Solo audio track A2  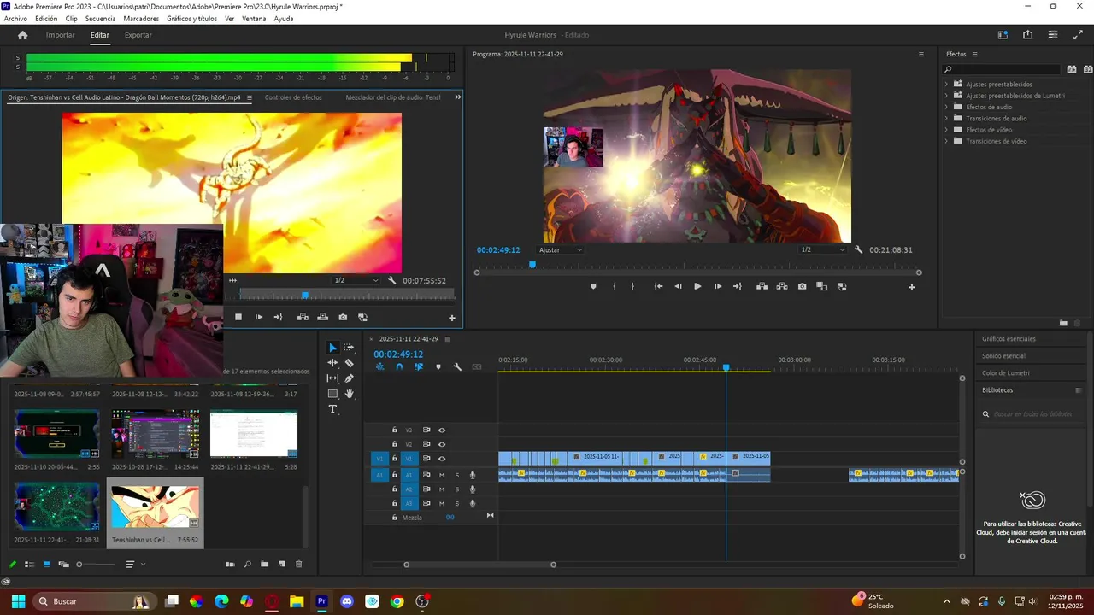pos(456,489)
